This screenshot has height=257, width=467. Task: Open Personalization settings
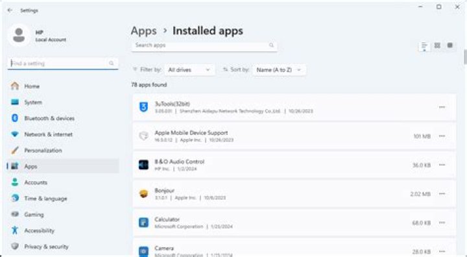click(62, 151)
